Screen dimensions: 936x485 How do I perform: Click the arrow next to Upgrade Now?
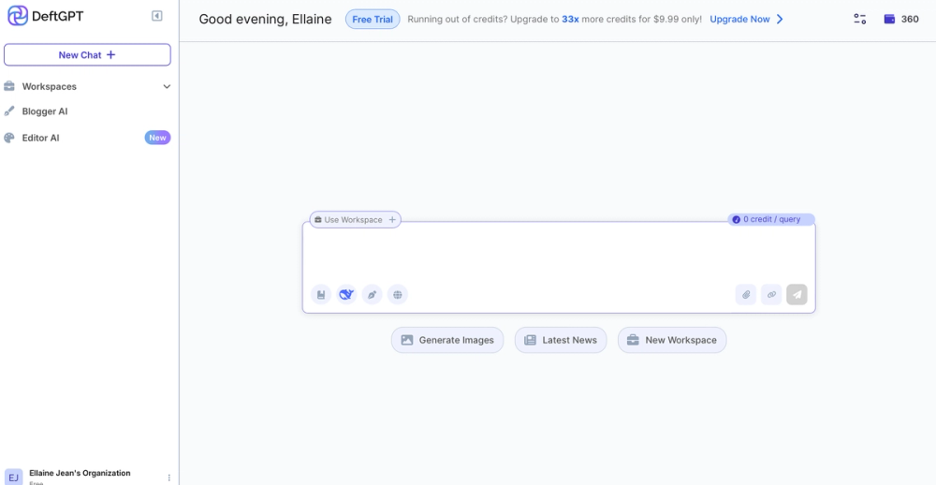coord(780,19)
